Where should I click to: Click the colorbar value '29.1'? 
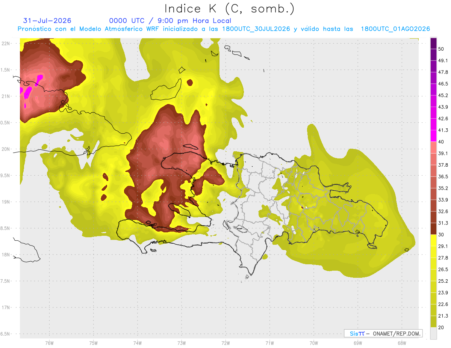[443, 246]
